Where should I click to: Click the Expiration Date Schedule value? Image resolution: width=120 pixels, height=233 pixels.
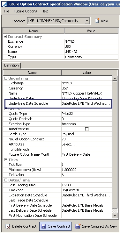coord(86,195)
